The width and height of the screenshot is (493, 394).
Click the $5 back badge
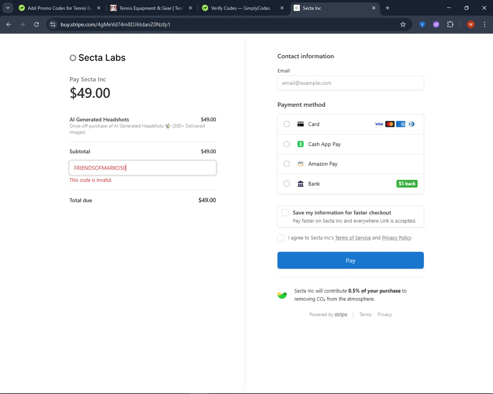pos(407,184)
